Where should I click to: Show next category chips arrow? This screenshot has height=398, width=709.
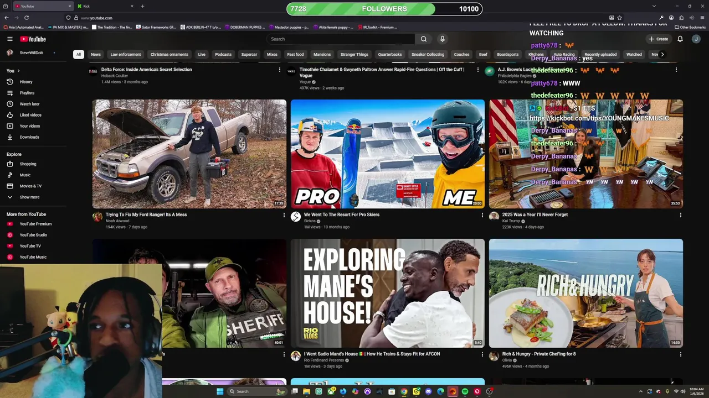point(662,54)
